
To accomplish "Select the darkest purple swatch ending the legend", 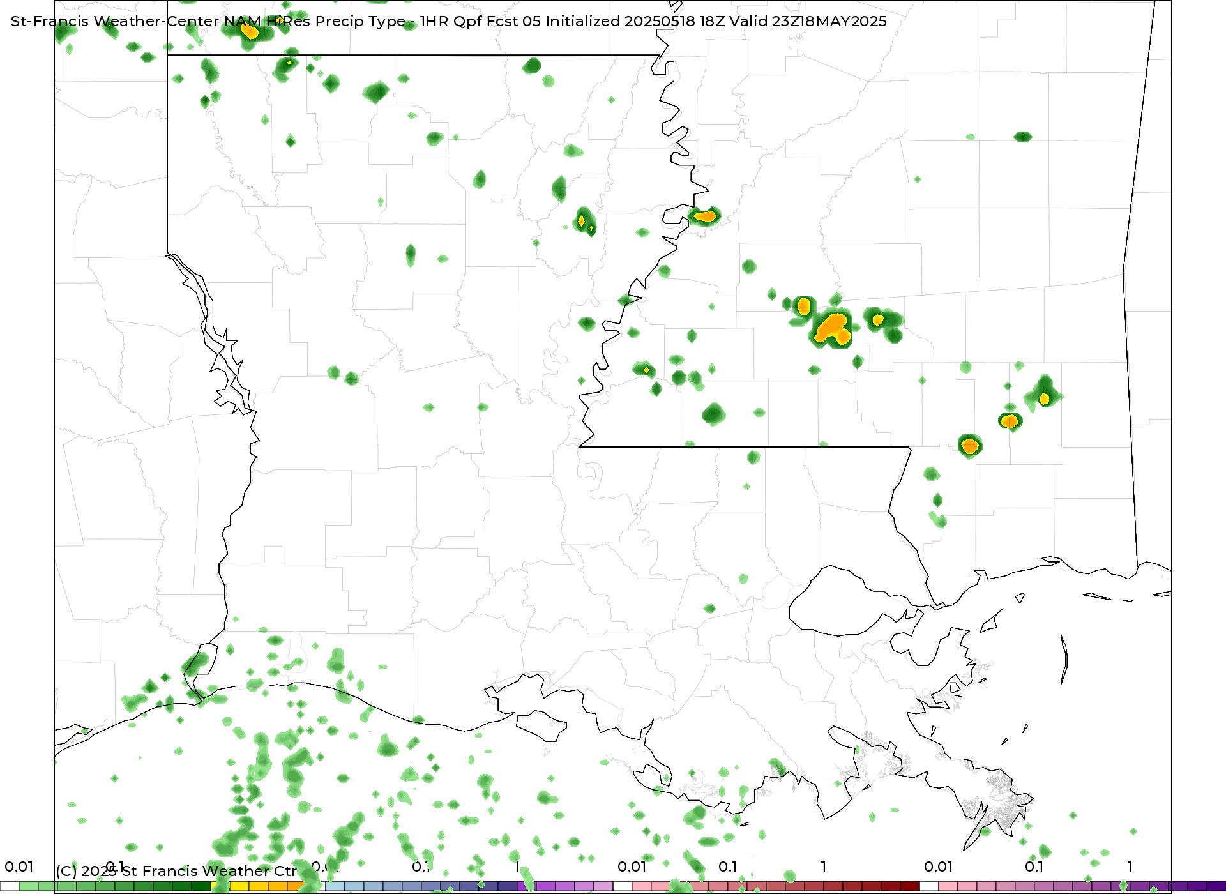I will pyautogui.click(x=1216, y=886).
